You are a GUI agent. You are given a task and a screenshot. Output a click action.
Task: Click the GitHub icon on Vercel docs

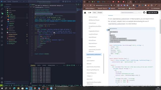click(144, 12)
